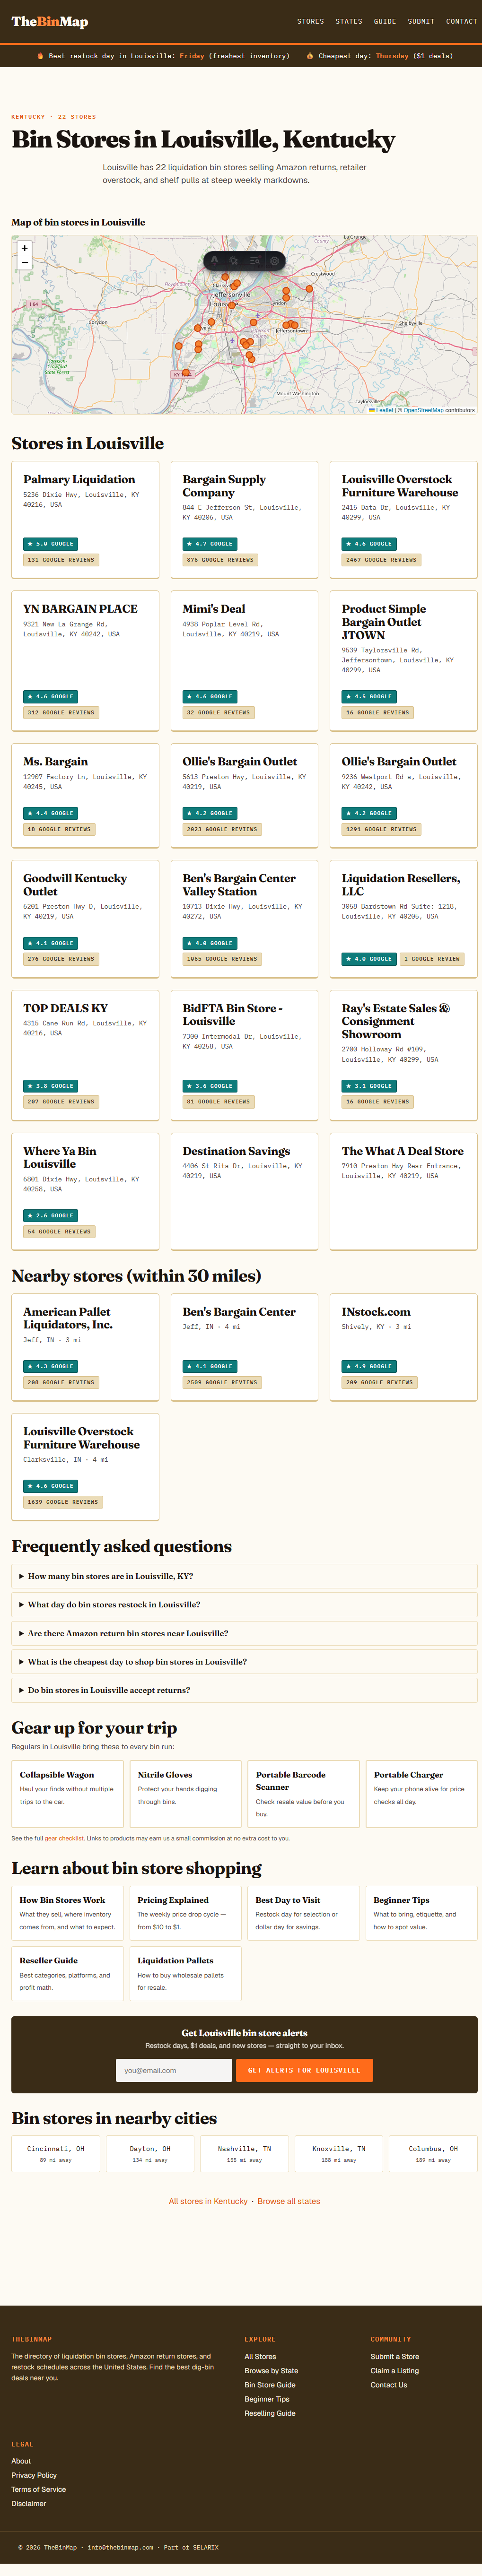This screenshot has height=2576, width=482.
Task: Follow 'Browse all states' link
Action: [x=289, y=2201]
